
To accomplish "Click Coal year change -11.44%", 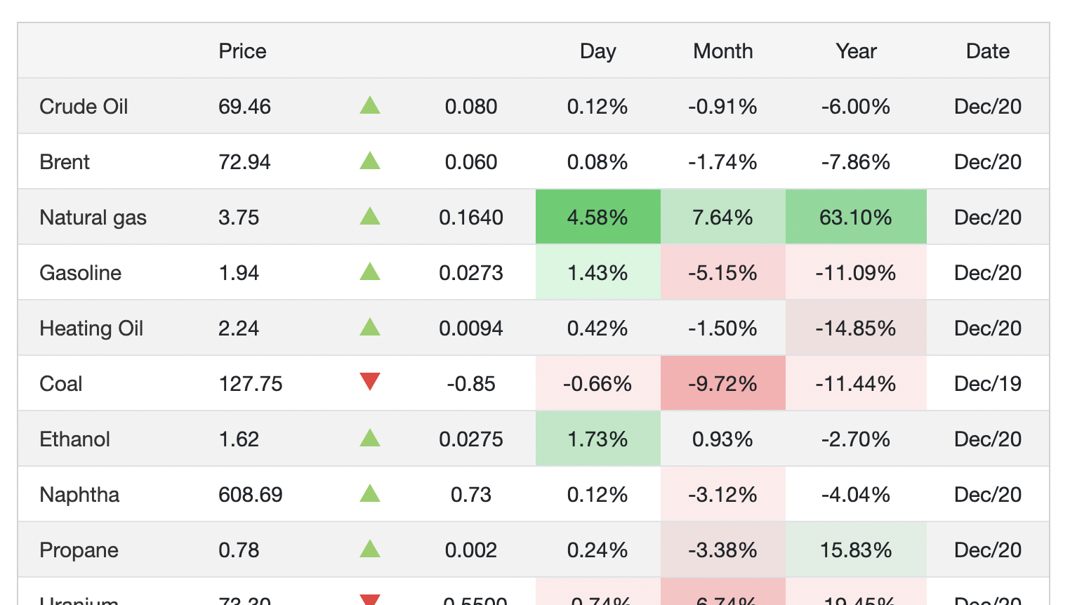I will [856, 383].
